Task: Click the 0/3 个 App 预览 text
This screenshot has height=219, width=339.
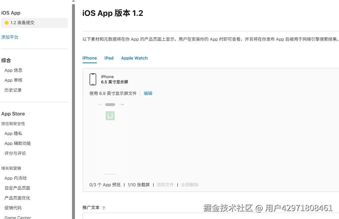Action: [105, 185]
